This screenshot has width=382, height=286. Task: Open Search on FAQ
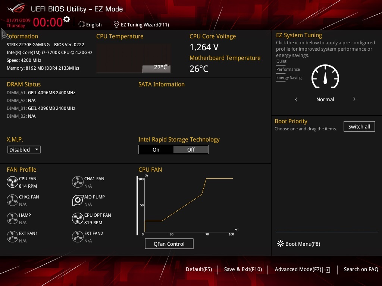click(x=361, y=269)
